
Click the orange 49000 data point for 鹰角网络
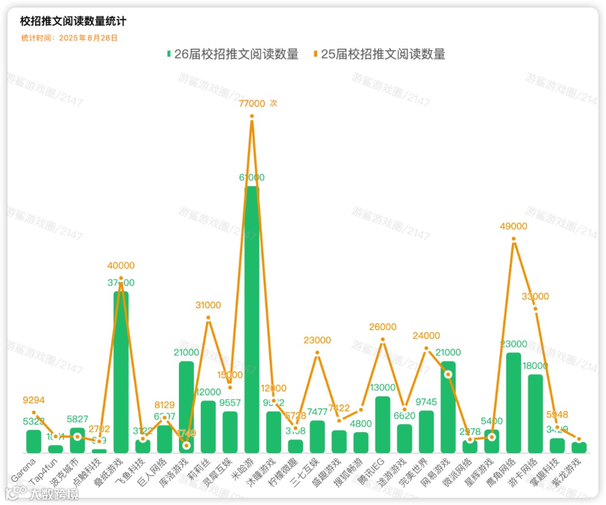pyautogui.click(x=513, y=239)
